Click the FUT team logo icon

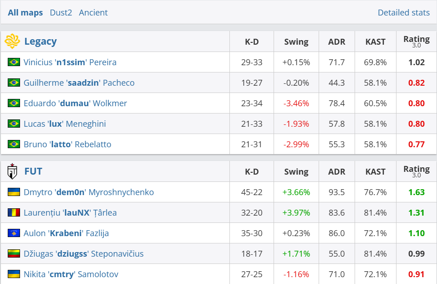pyautogui.click(x=12, y=171)
